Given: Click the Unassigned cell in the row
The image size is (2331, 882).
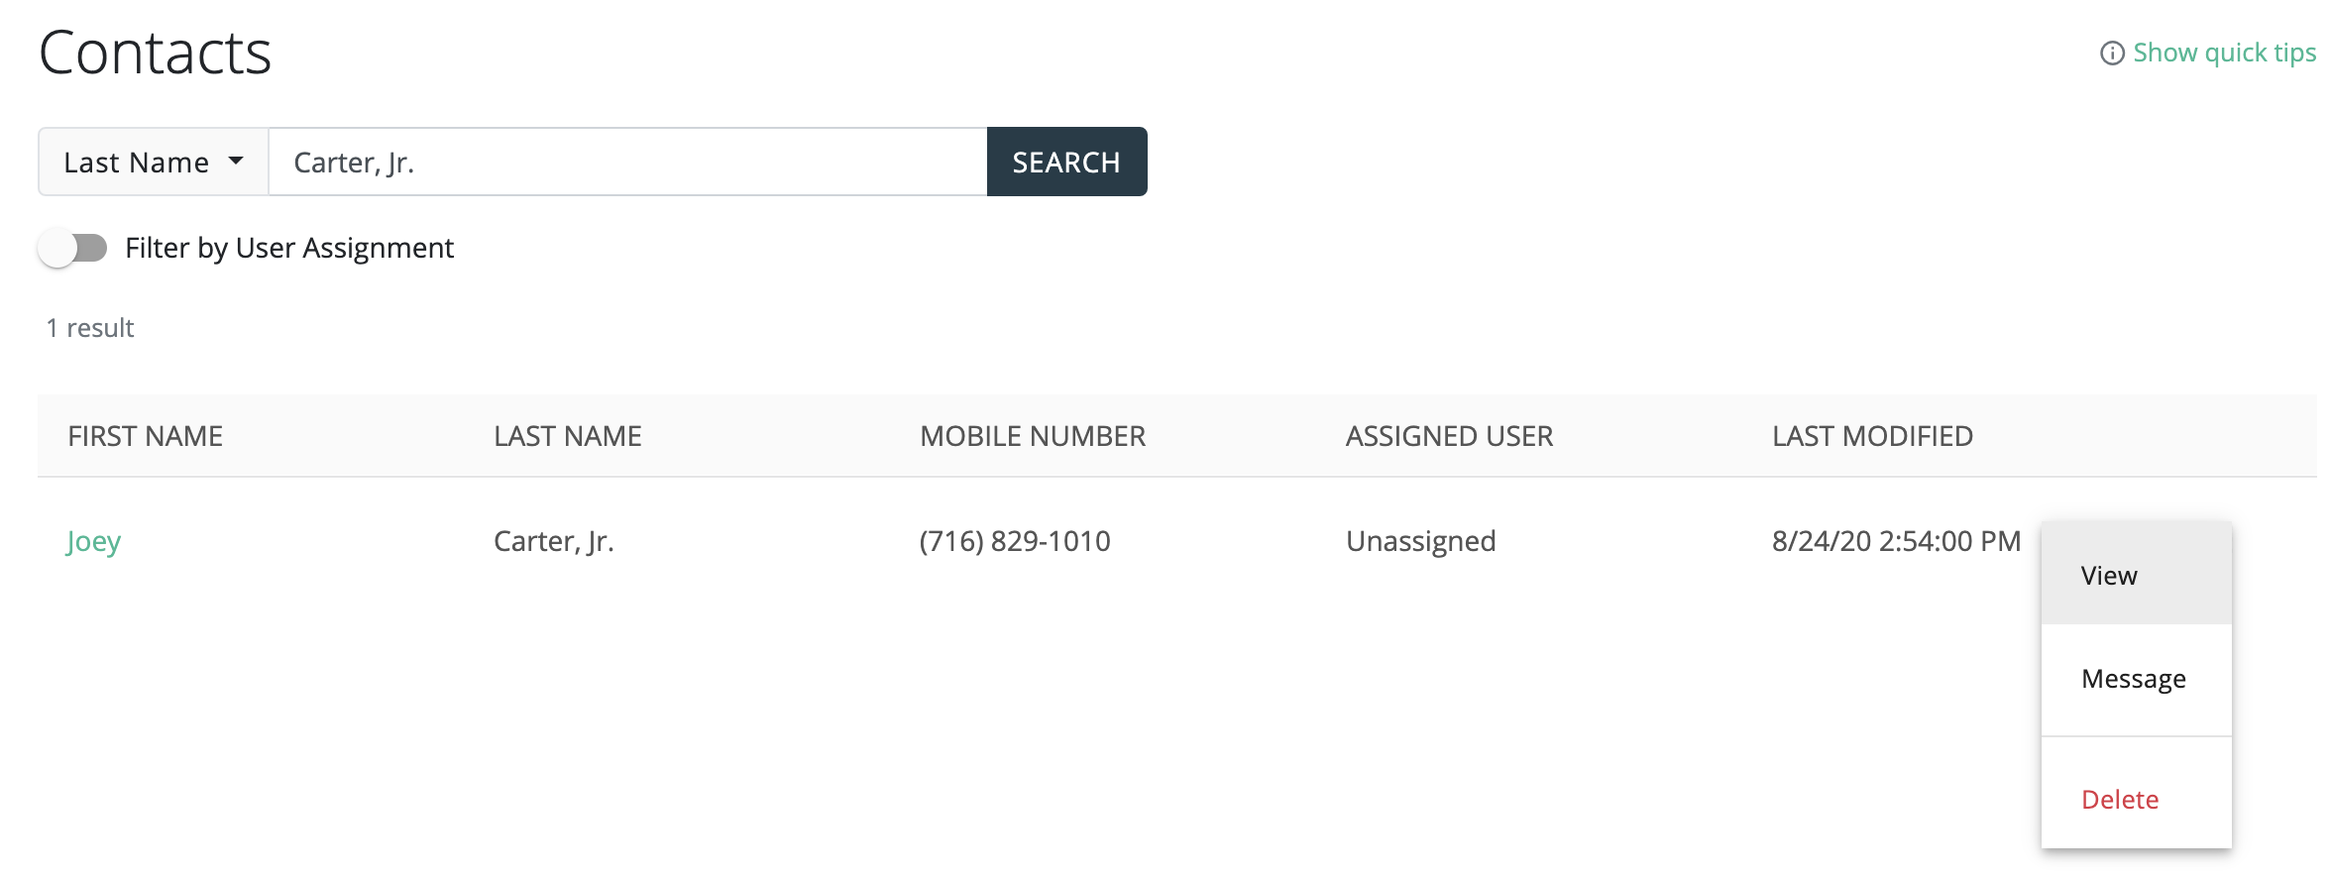Looking at the screenshot, I should coord(1420,541).
